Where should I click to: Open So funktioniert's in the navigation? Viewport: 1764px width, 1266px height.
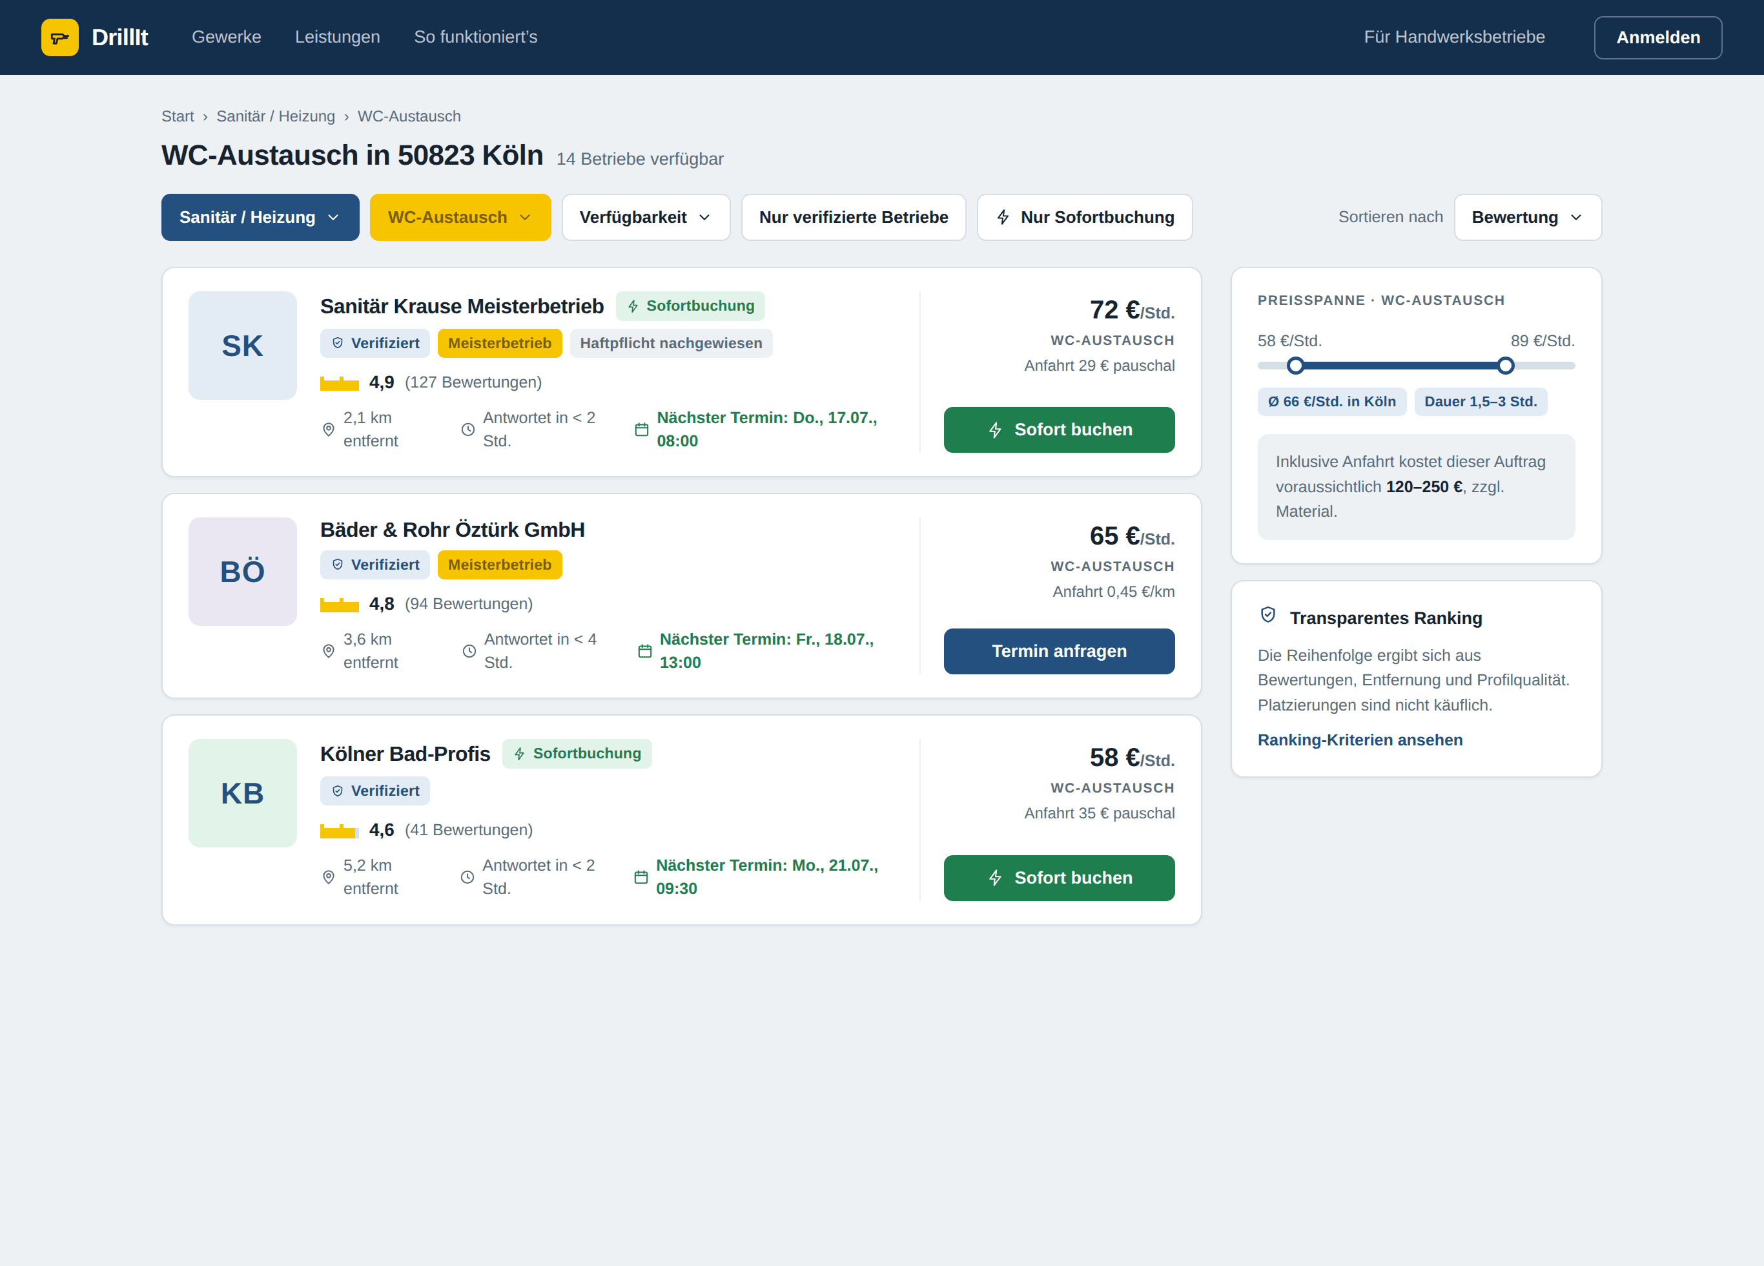tap(476, 37)
